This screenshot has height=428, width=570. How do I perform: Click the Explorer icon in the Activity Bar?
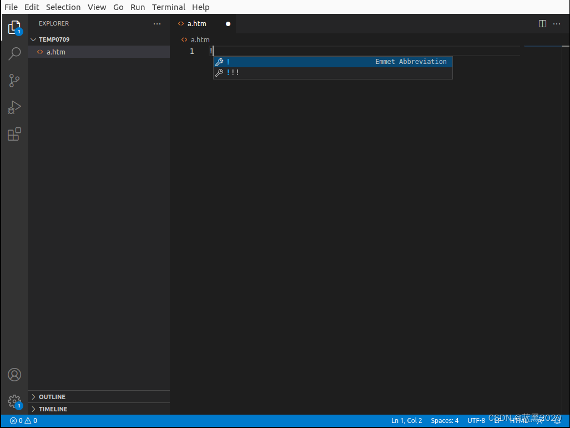pyautogui.click(x=14, y=27)
